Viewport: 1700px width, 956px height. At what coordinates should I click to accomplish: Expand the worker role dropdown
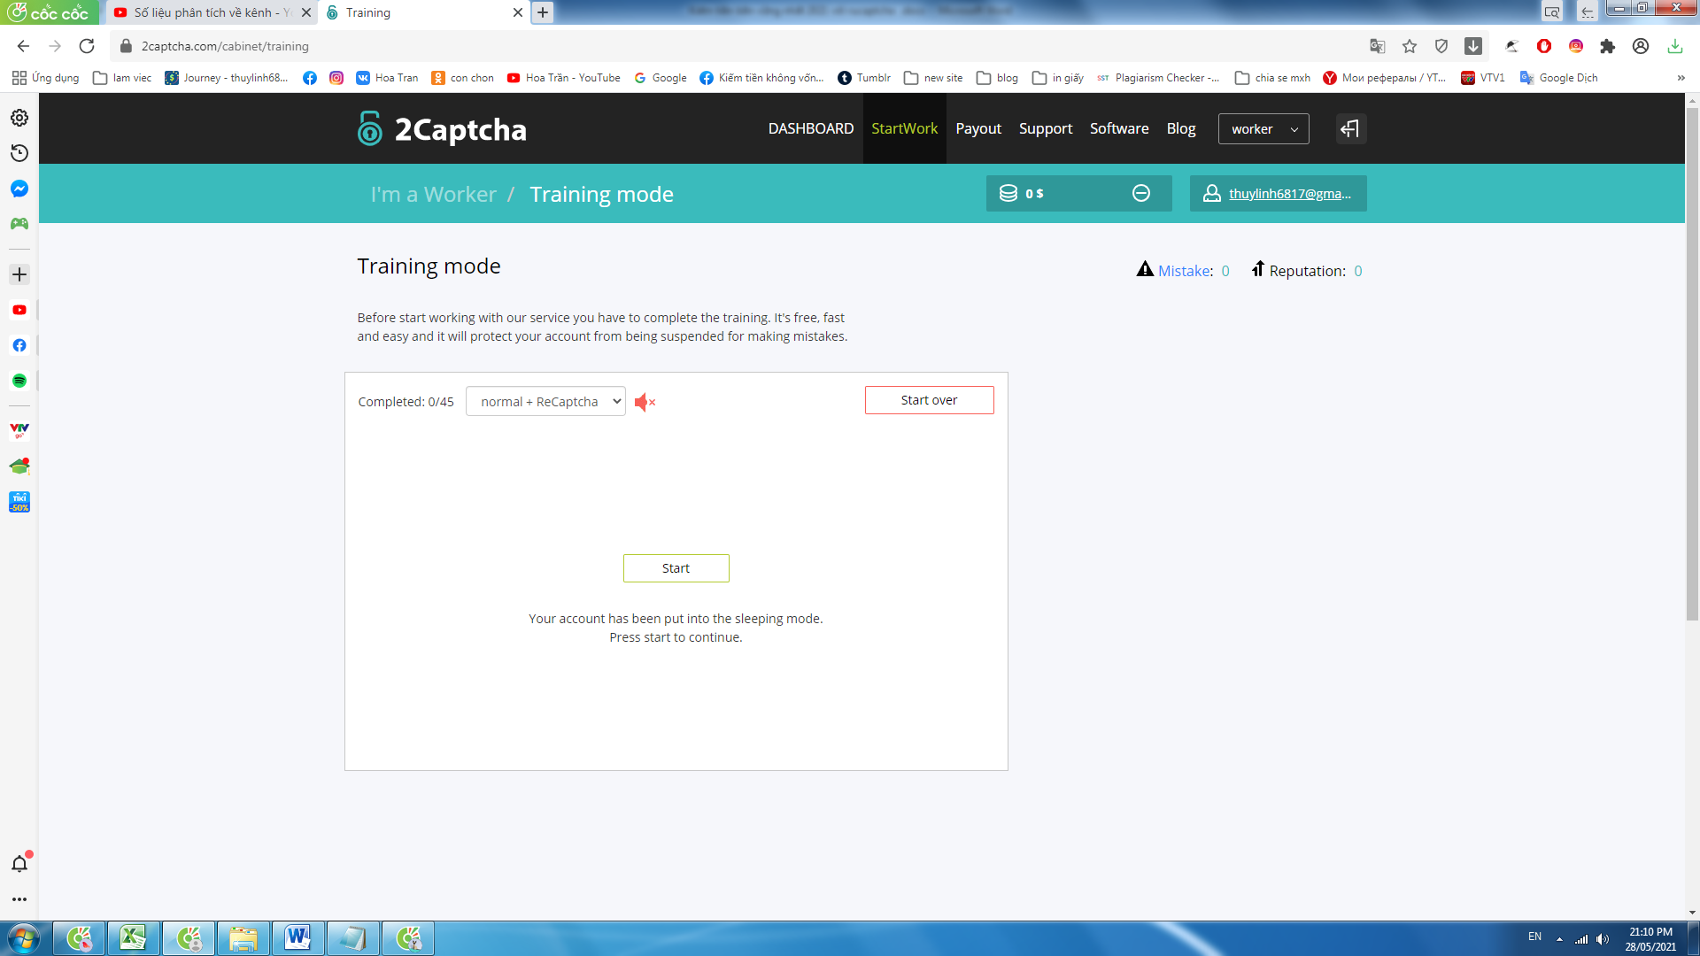(1263, 129)
